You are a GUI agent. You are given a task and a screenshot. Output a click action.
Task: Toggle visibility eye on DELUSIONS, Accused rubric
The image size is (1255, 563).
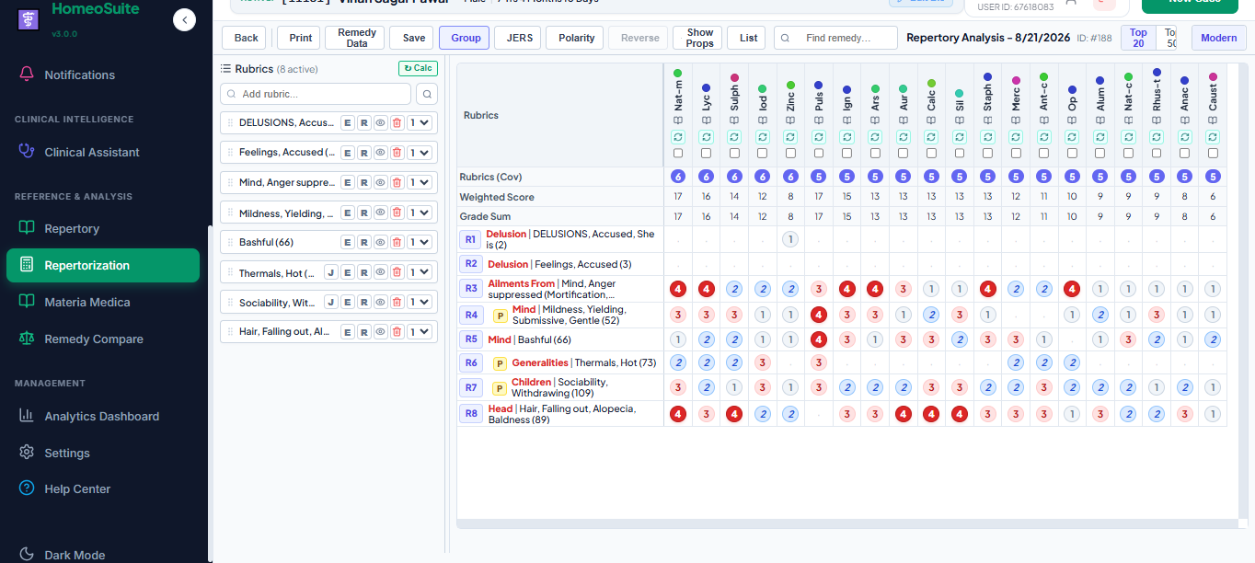click(x=380, y=122)
